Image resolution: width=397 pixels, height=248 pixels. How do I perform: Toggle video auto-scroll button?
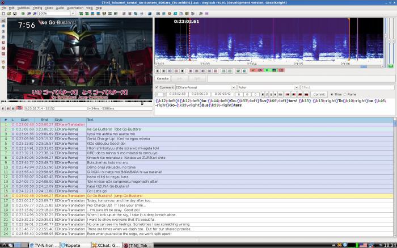(x=19, y=108)
